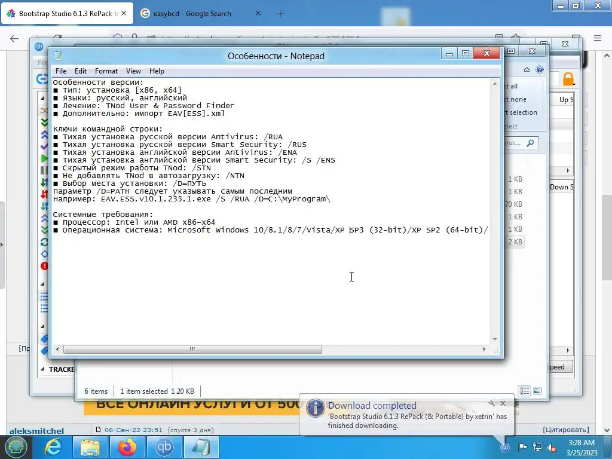Click the text line 'Ключи командной строки:'
This screenshot has width=612, height=459.
(x=108, y=129)
